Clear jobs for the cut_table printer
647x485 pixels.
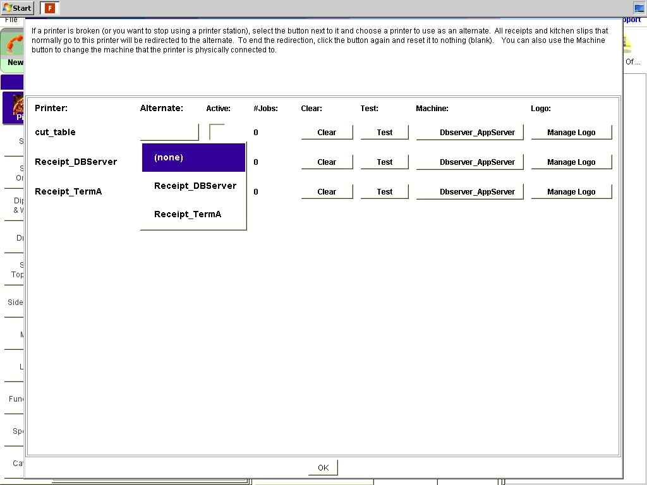[327, 132]
